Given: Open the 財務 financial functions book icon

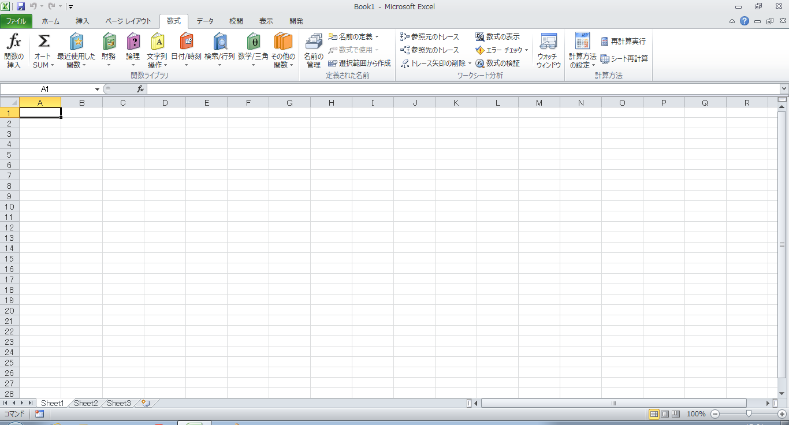Looking at the screenshot, I should pos(109,43).
